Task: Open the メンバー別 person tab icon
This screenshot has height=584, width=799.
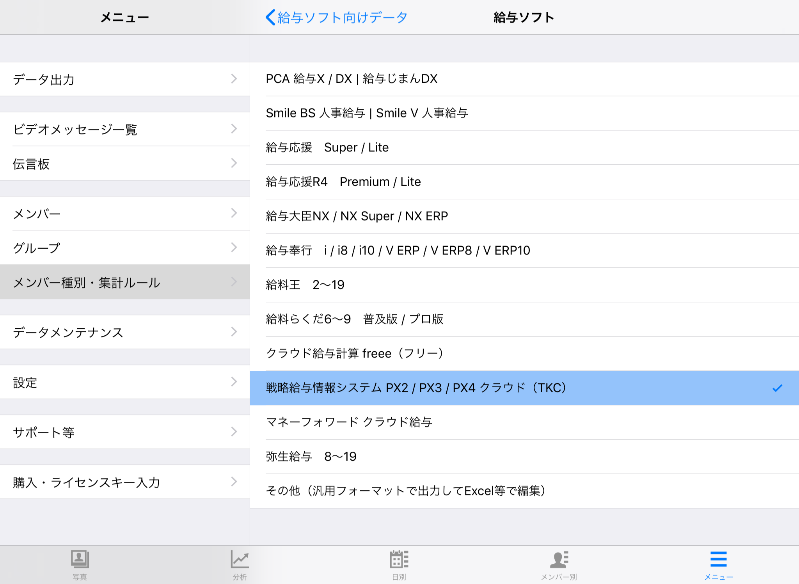Action: [559, 559]
